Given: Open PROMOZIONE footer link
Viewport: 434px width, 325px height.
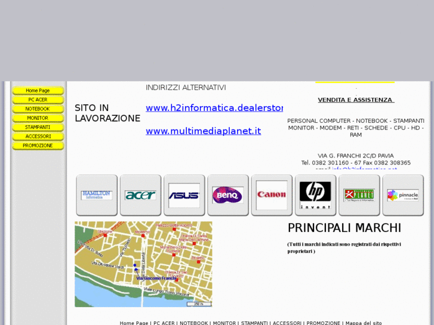Looking at the screenshot, I should click(x=324, y=323).
